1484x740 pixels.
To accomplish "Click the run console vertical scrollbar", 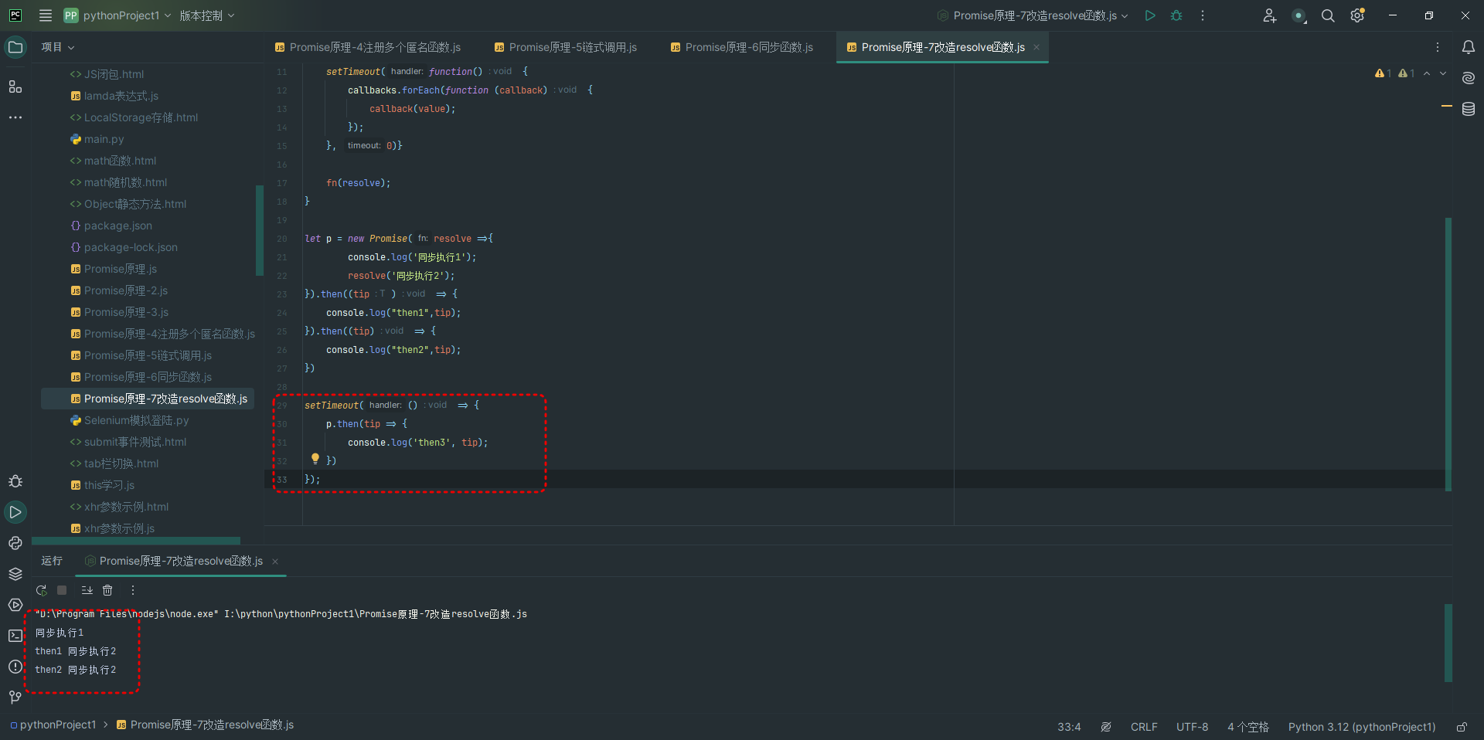I will coord(1448,643).
